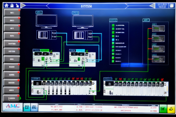This screenshot has width=176, height=117.
Task: Click the padlock icon in top bar
Action: tap(11, 5)
